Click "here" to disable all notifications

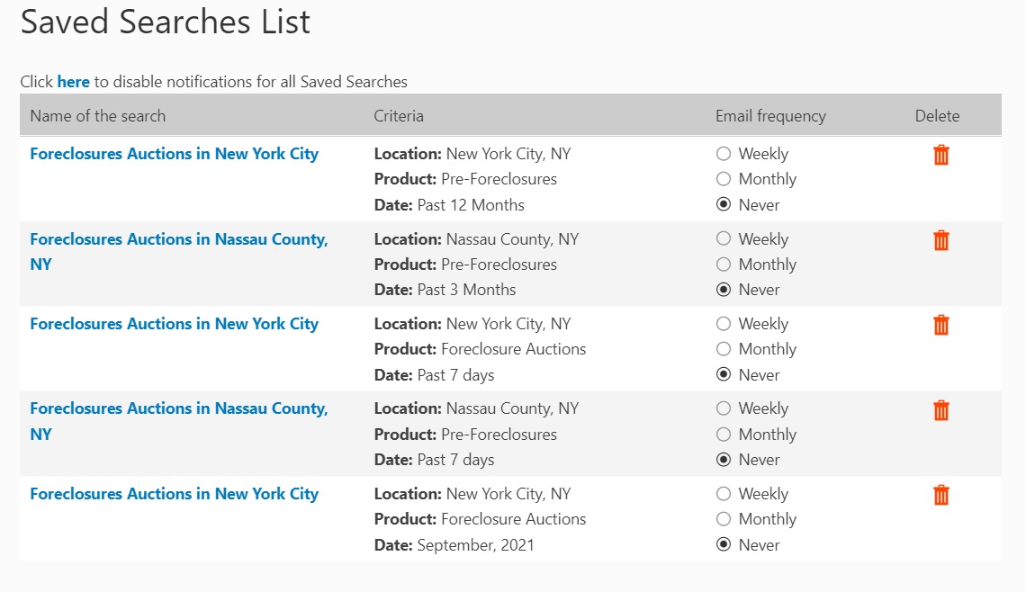pyautogui.click(x=73, y=82)
